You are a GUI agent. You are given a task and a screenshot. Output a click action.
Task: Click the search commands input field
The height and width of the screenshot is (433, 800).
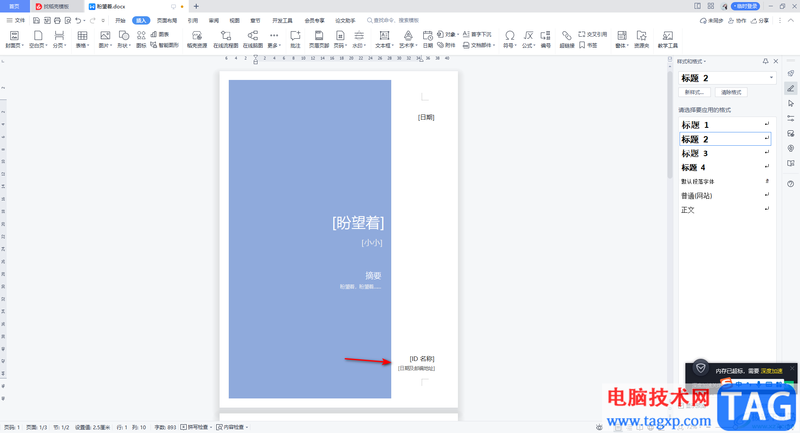click(396, 20)
